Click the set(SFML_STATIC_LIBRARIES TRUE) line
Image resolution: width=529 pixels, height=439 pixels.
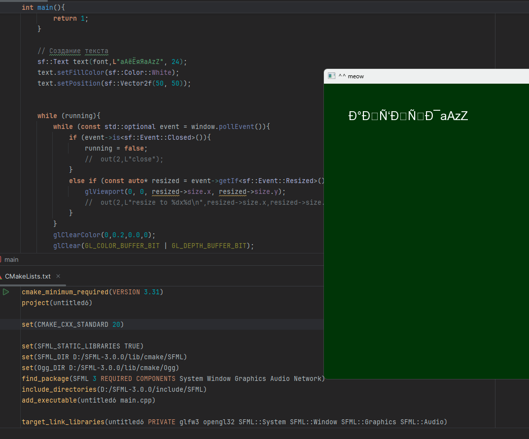[83, 346]
